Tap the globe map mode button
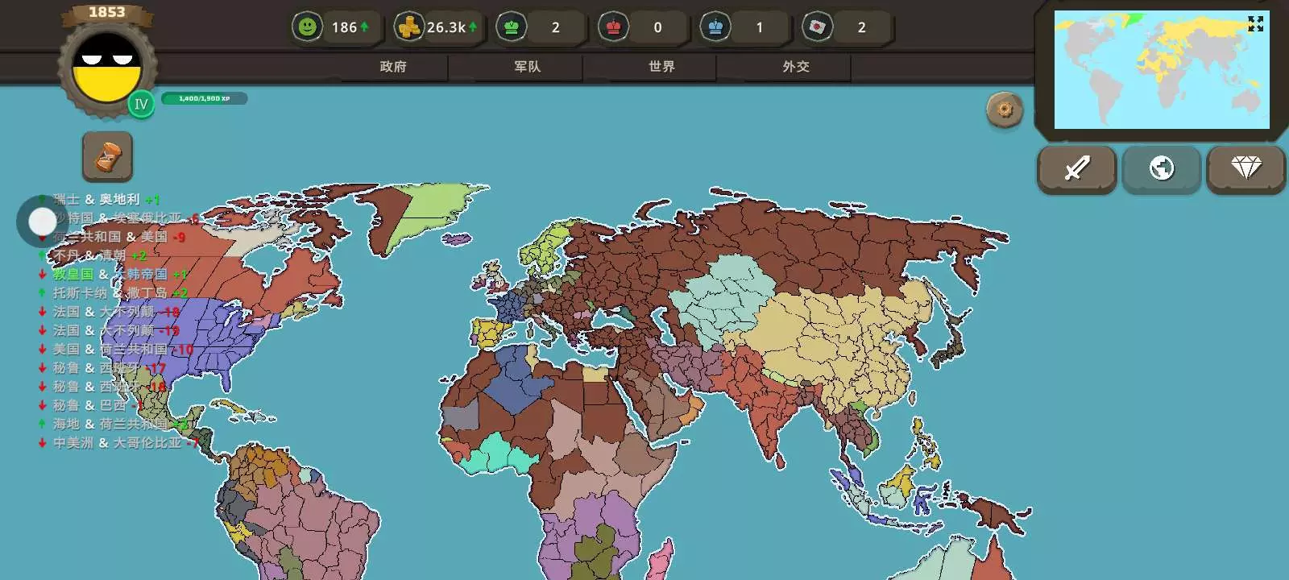This screenshot has height=580, width=1289. (1161, 168)
